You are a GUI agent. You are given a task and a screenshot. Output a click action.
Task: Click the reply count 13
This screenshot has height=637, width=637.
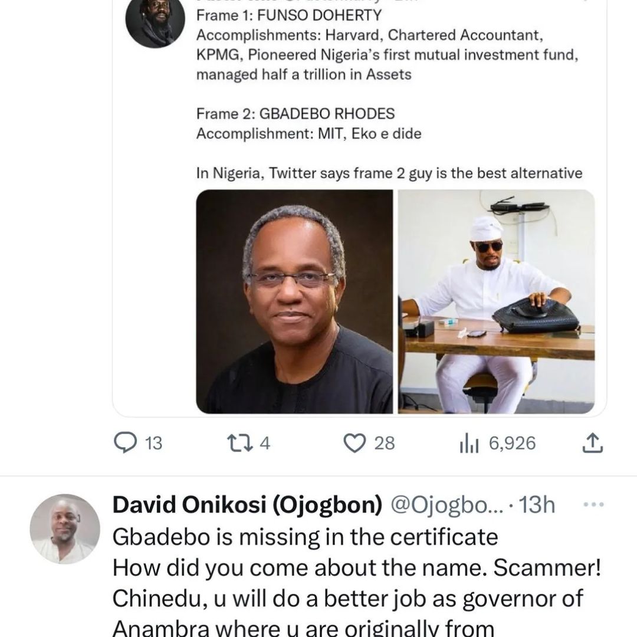153,443
